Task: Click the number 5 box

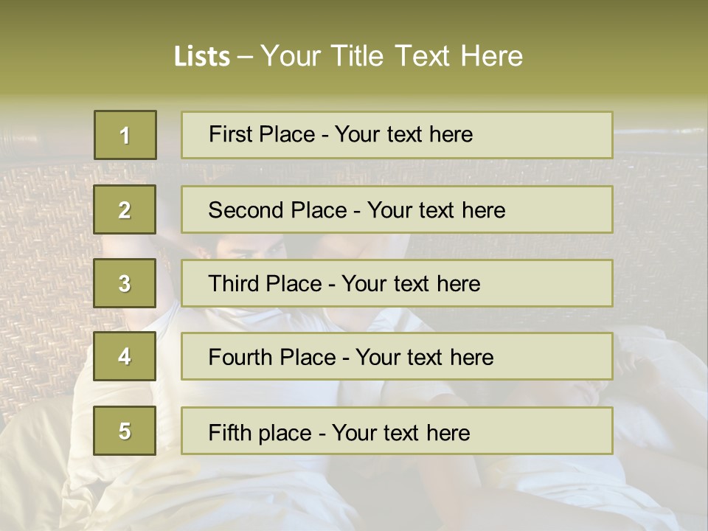Action: pyautogui.click(x=125, y=431)
